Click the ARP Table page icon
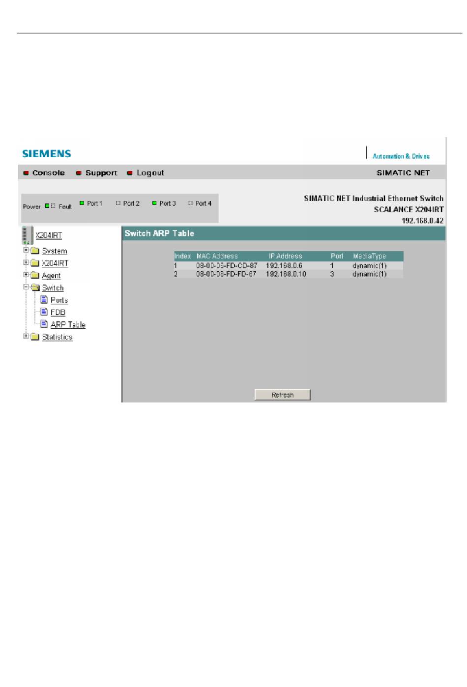The width and height of the screenshot is (467, 687). tap(44, 324)
